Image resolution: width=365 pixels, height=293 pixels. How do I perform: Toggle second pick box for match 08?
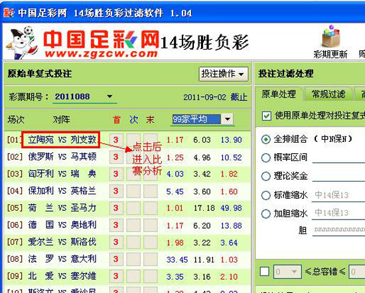pyautogui.click(x=133, y=259)
